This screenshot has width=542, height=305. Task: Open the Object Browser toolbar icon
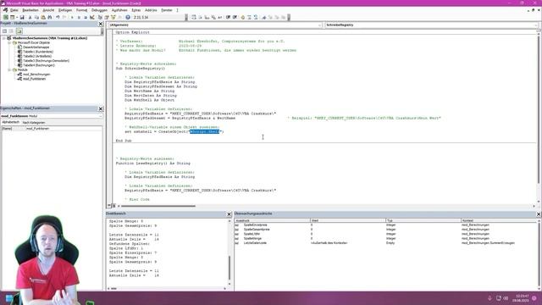click(113, 17)
